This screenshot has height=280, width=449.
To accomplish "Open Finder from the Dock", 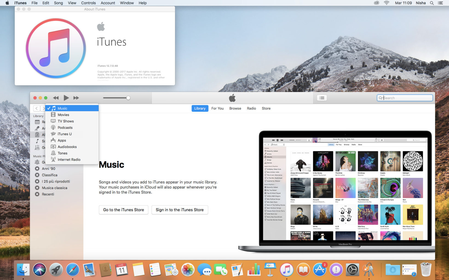I will click(x=23, y=270).
